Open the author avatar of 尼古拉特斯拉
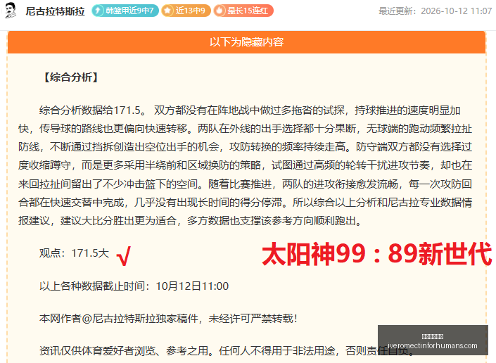This screenshot has width=496, height=363. pos(11,11)
